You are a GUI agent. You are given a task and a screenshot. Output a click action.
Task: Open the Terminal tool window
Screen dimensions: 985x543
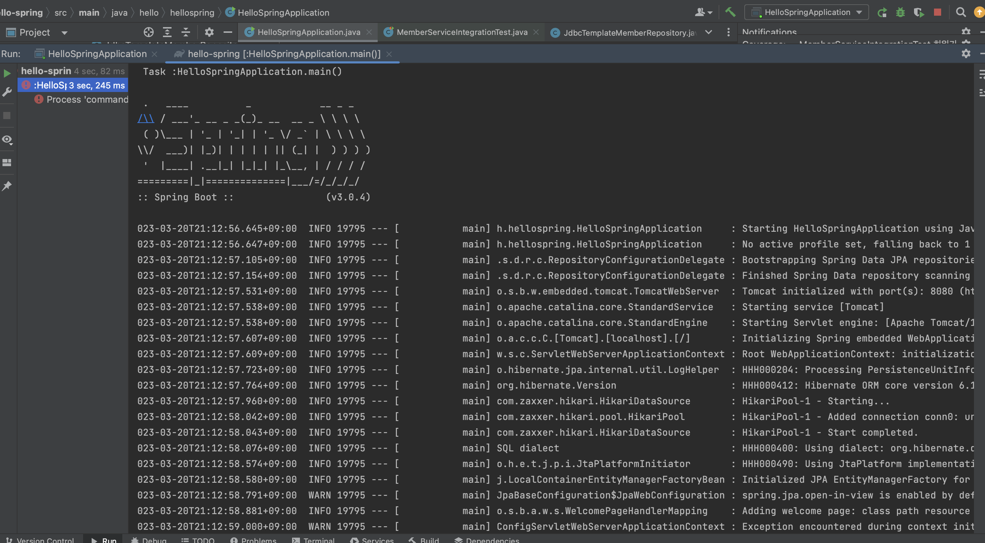313,539
